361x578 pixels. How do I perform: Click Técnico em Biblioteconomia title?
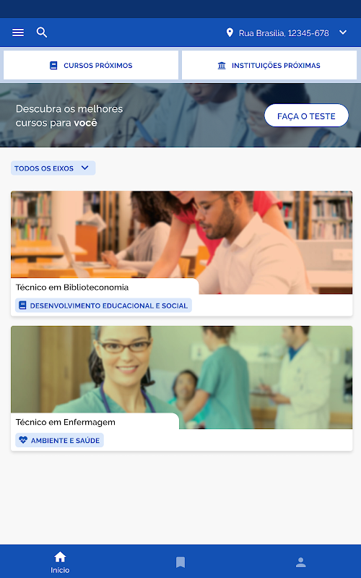click(x=72, y=287)
